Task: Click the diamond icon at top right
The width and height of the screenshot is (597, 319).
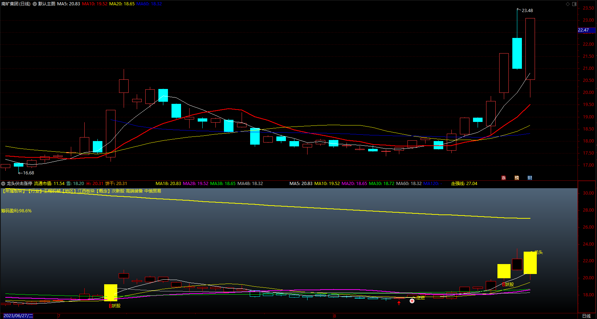Action: (x=568, y=4)
